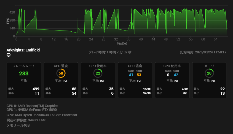The width and height of the screenshot is (233, 134).
Task: Click the memory usage gauge showing 20
Action: pyautogui.click(x=209, y=73)
